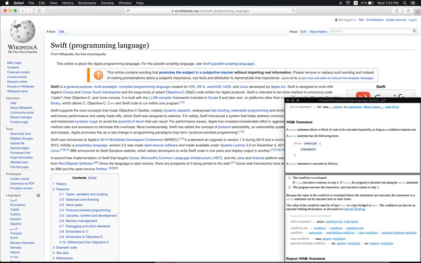Show all tabs button in Safari
Image resolution: width=421 pixels, height=263 pixels.
click(x=408, y=11)
